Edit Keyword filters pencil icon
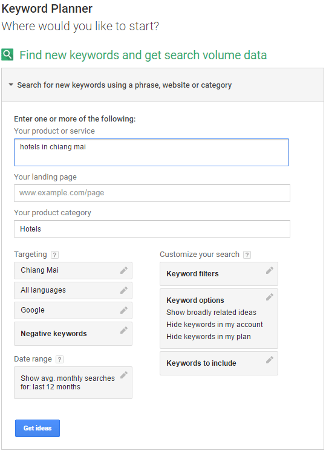This screenshot has height=451, width=326. pos(270,270)
